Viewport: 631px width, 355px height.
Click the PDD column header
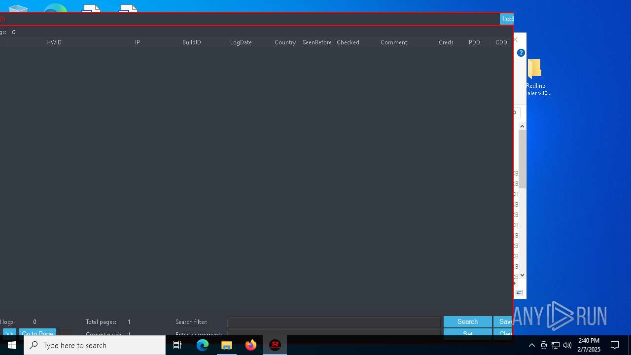(474, 42)
